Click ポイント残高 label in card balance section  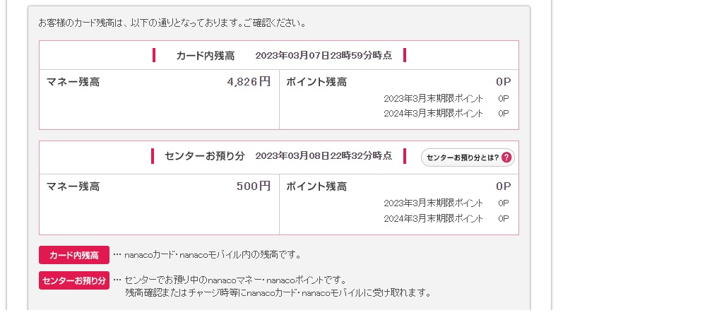pyautogui.click(x=316, y=82)
